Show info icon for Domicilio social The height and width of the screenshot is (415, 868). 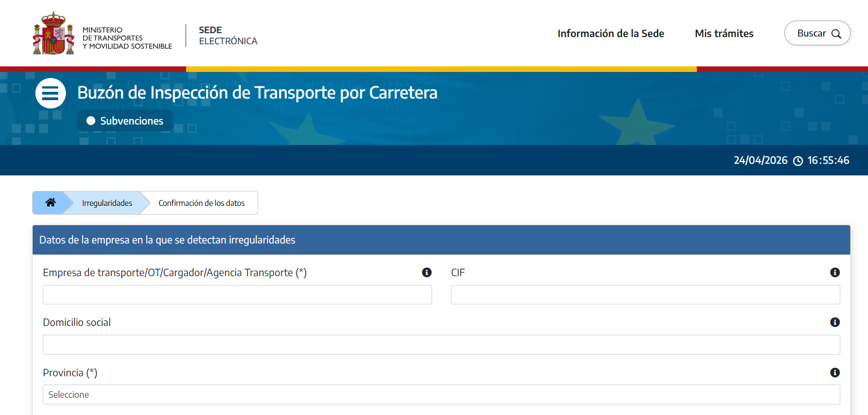(835, 322)
